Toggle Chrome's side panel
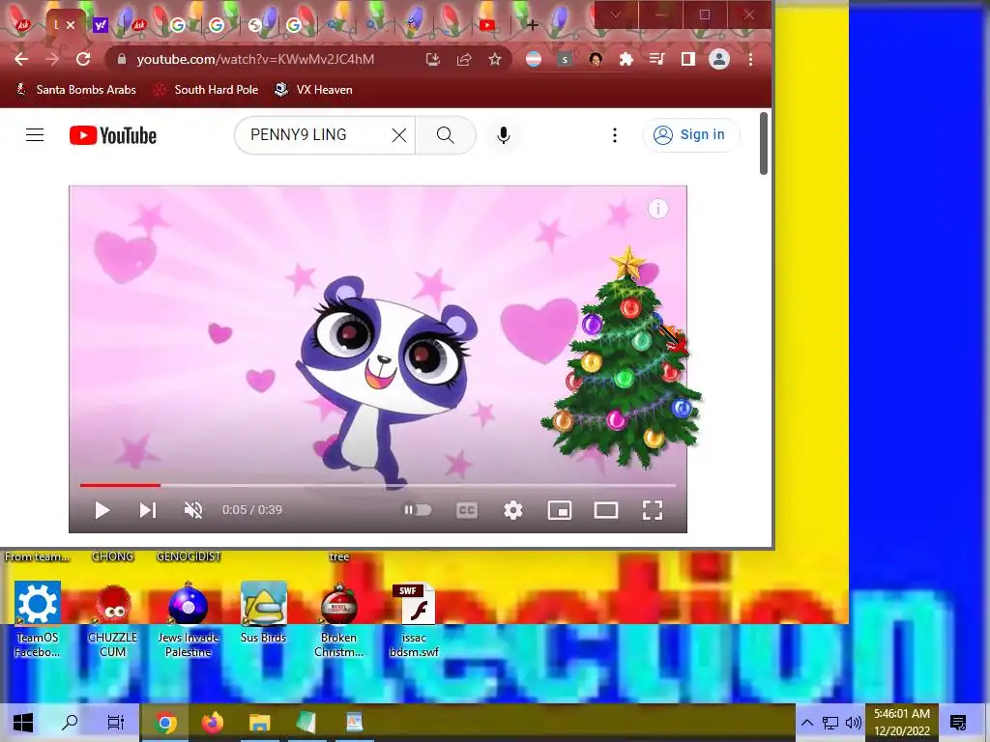Image resolution: width=990 pixels, height=742 pixels. tap(687, 59)
